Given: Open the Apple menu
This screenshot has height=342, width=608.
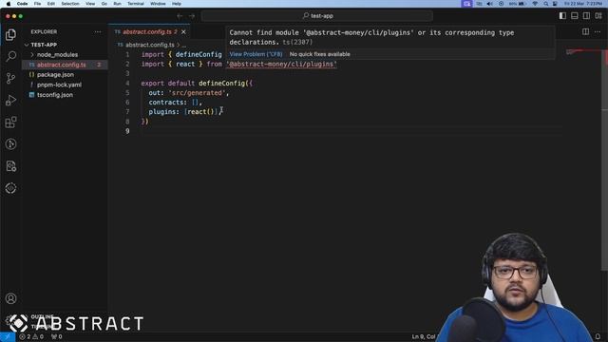Looking at the screenshot, I should (x=9, y=4).
